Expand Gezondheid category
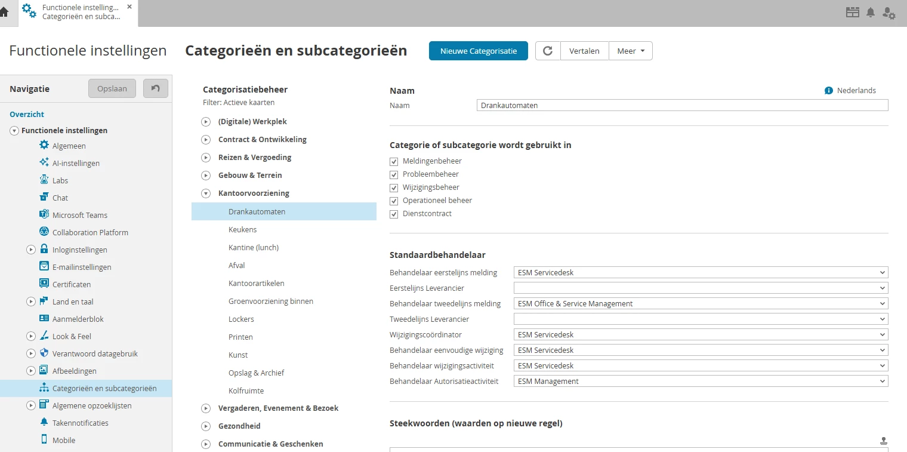Screen dimensions: 907x452 click(206, 426)
